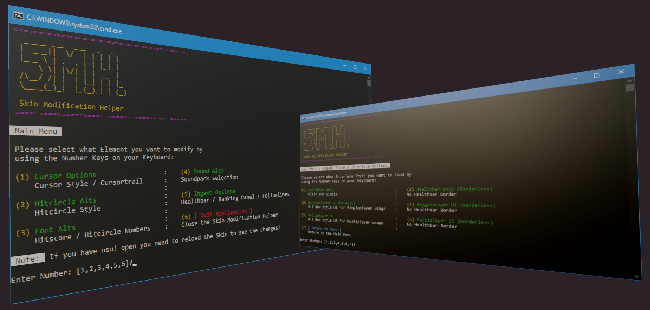
Task: Click the Interface Options breadcrumb in the right window
Action: 369,166
